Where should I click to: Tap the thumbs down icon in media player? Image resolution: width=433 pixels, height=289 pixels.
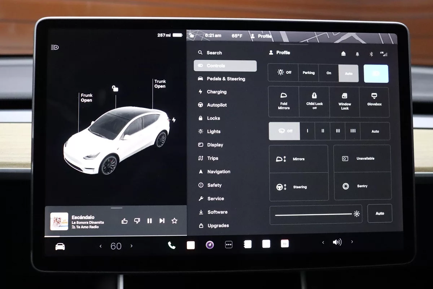pos(137,221)
